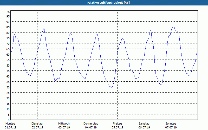Click the 'Freitag' day label
The height and width of the screenshot is (130, 208).
(117, 123)
